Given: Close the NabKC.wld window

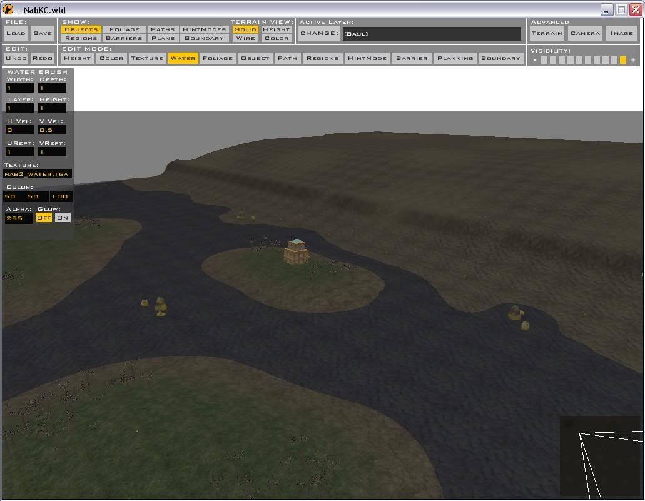Looking at the screenshot, I should pyautogui.click(x=636, y=9).
